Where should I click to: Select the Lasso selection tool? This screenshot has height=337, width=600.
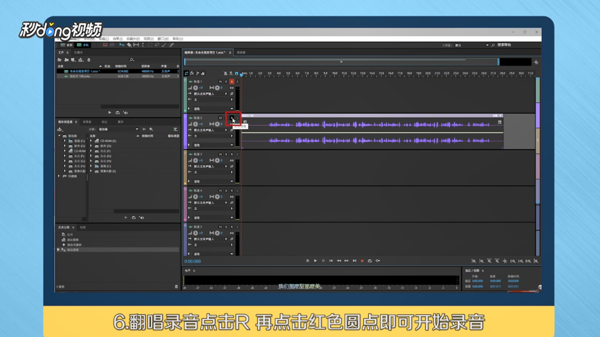point(157,45)
